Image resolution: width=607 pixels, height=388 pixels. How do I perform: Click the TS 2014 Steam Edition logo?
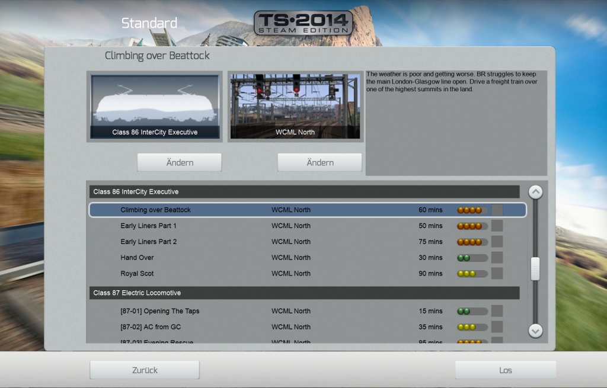[x=303, y=23]
